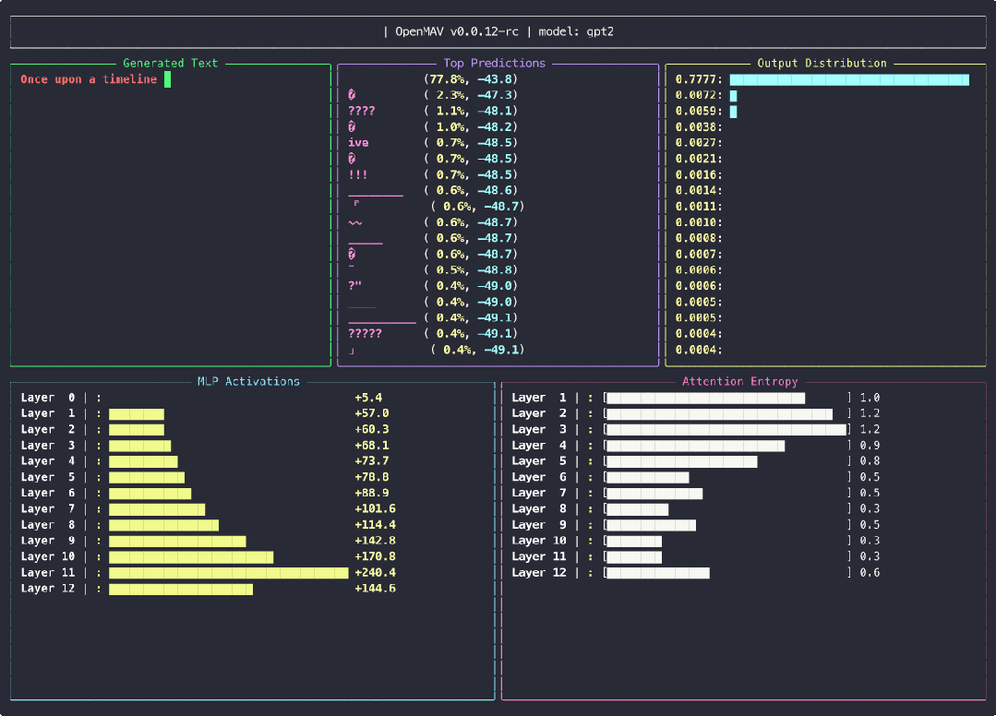Click the 1.0 entropy value for Layer 1
Image resolution: width=996 pixels, height=716 pixels.
[x=870, y=398]
